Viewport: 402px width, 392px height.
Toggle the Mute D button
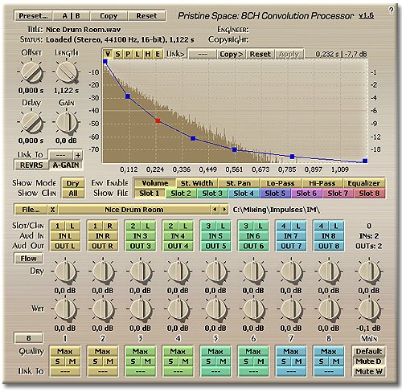tap(369, 361)
